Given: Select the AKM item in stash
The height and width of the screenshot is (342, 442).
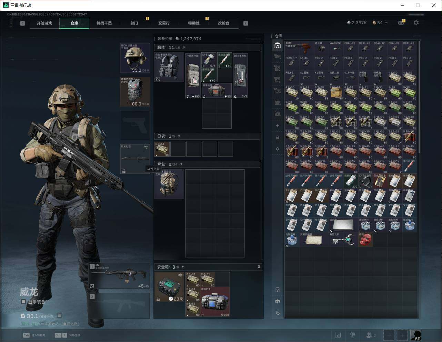Looking at the screenshot, I should 299,49.
